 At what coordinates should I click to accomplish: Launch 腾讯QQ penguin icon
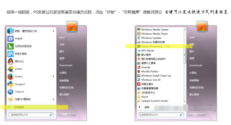pyautogui.click(x=11, y=61)
